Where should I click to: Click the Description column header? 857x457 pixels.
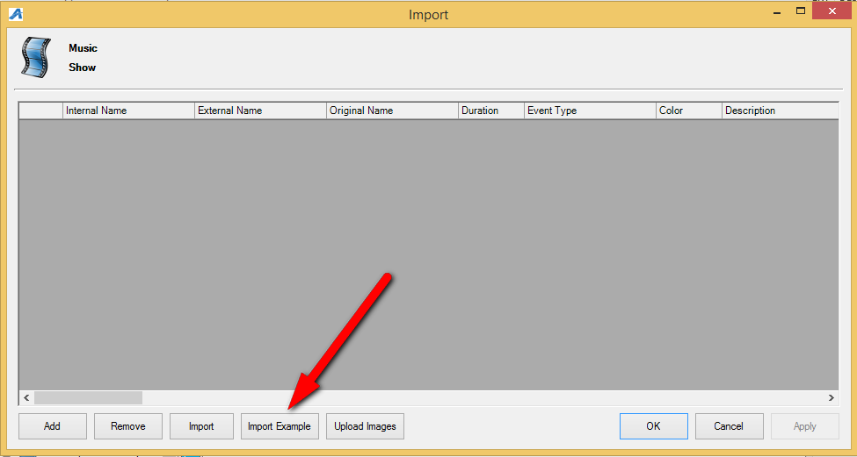pos(781,111)
